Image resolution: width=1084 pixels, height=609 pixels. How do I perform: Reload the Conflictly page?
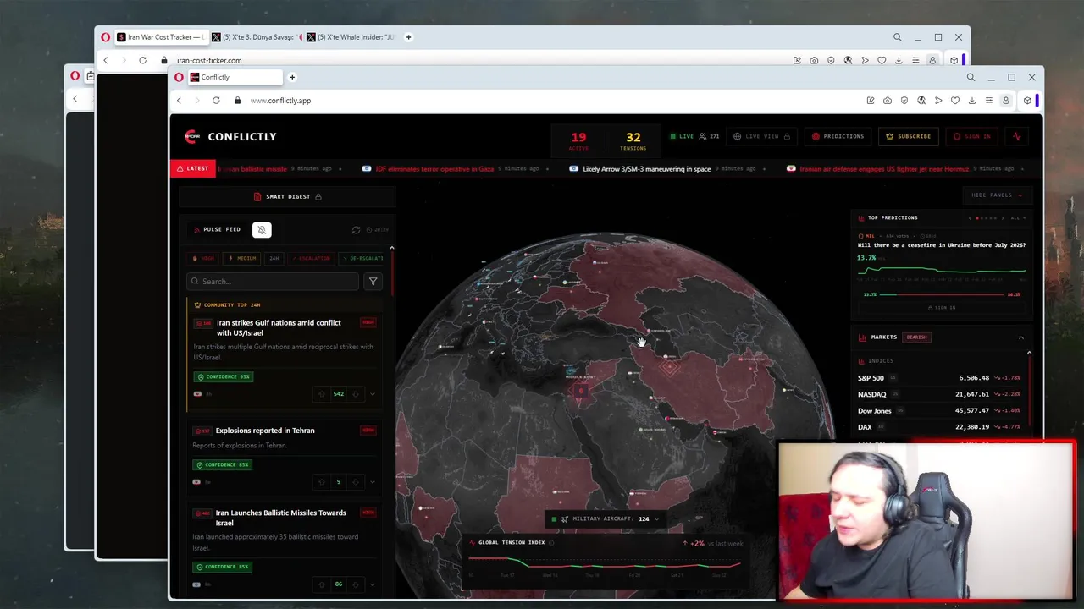pyautogui.click(x=216, y=101)
